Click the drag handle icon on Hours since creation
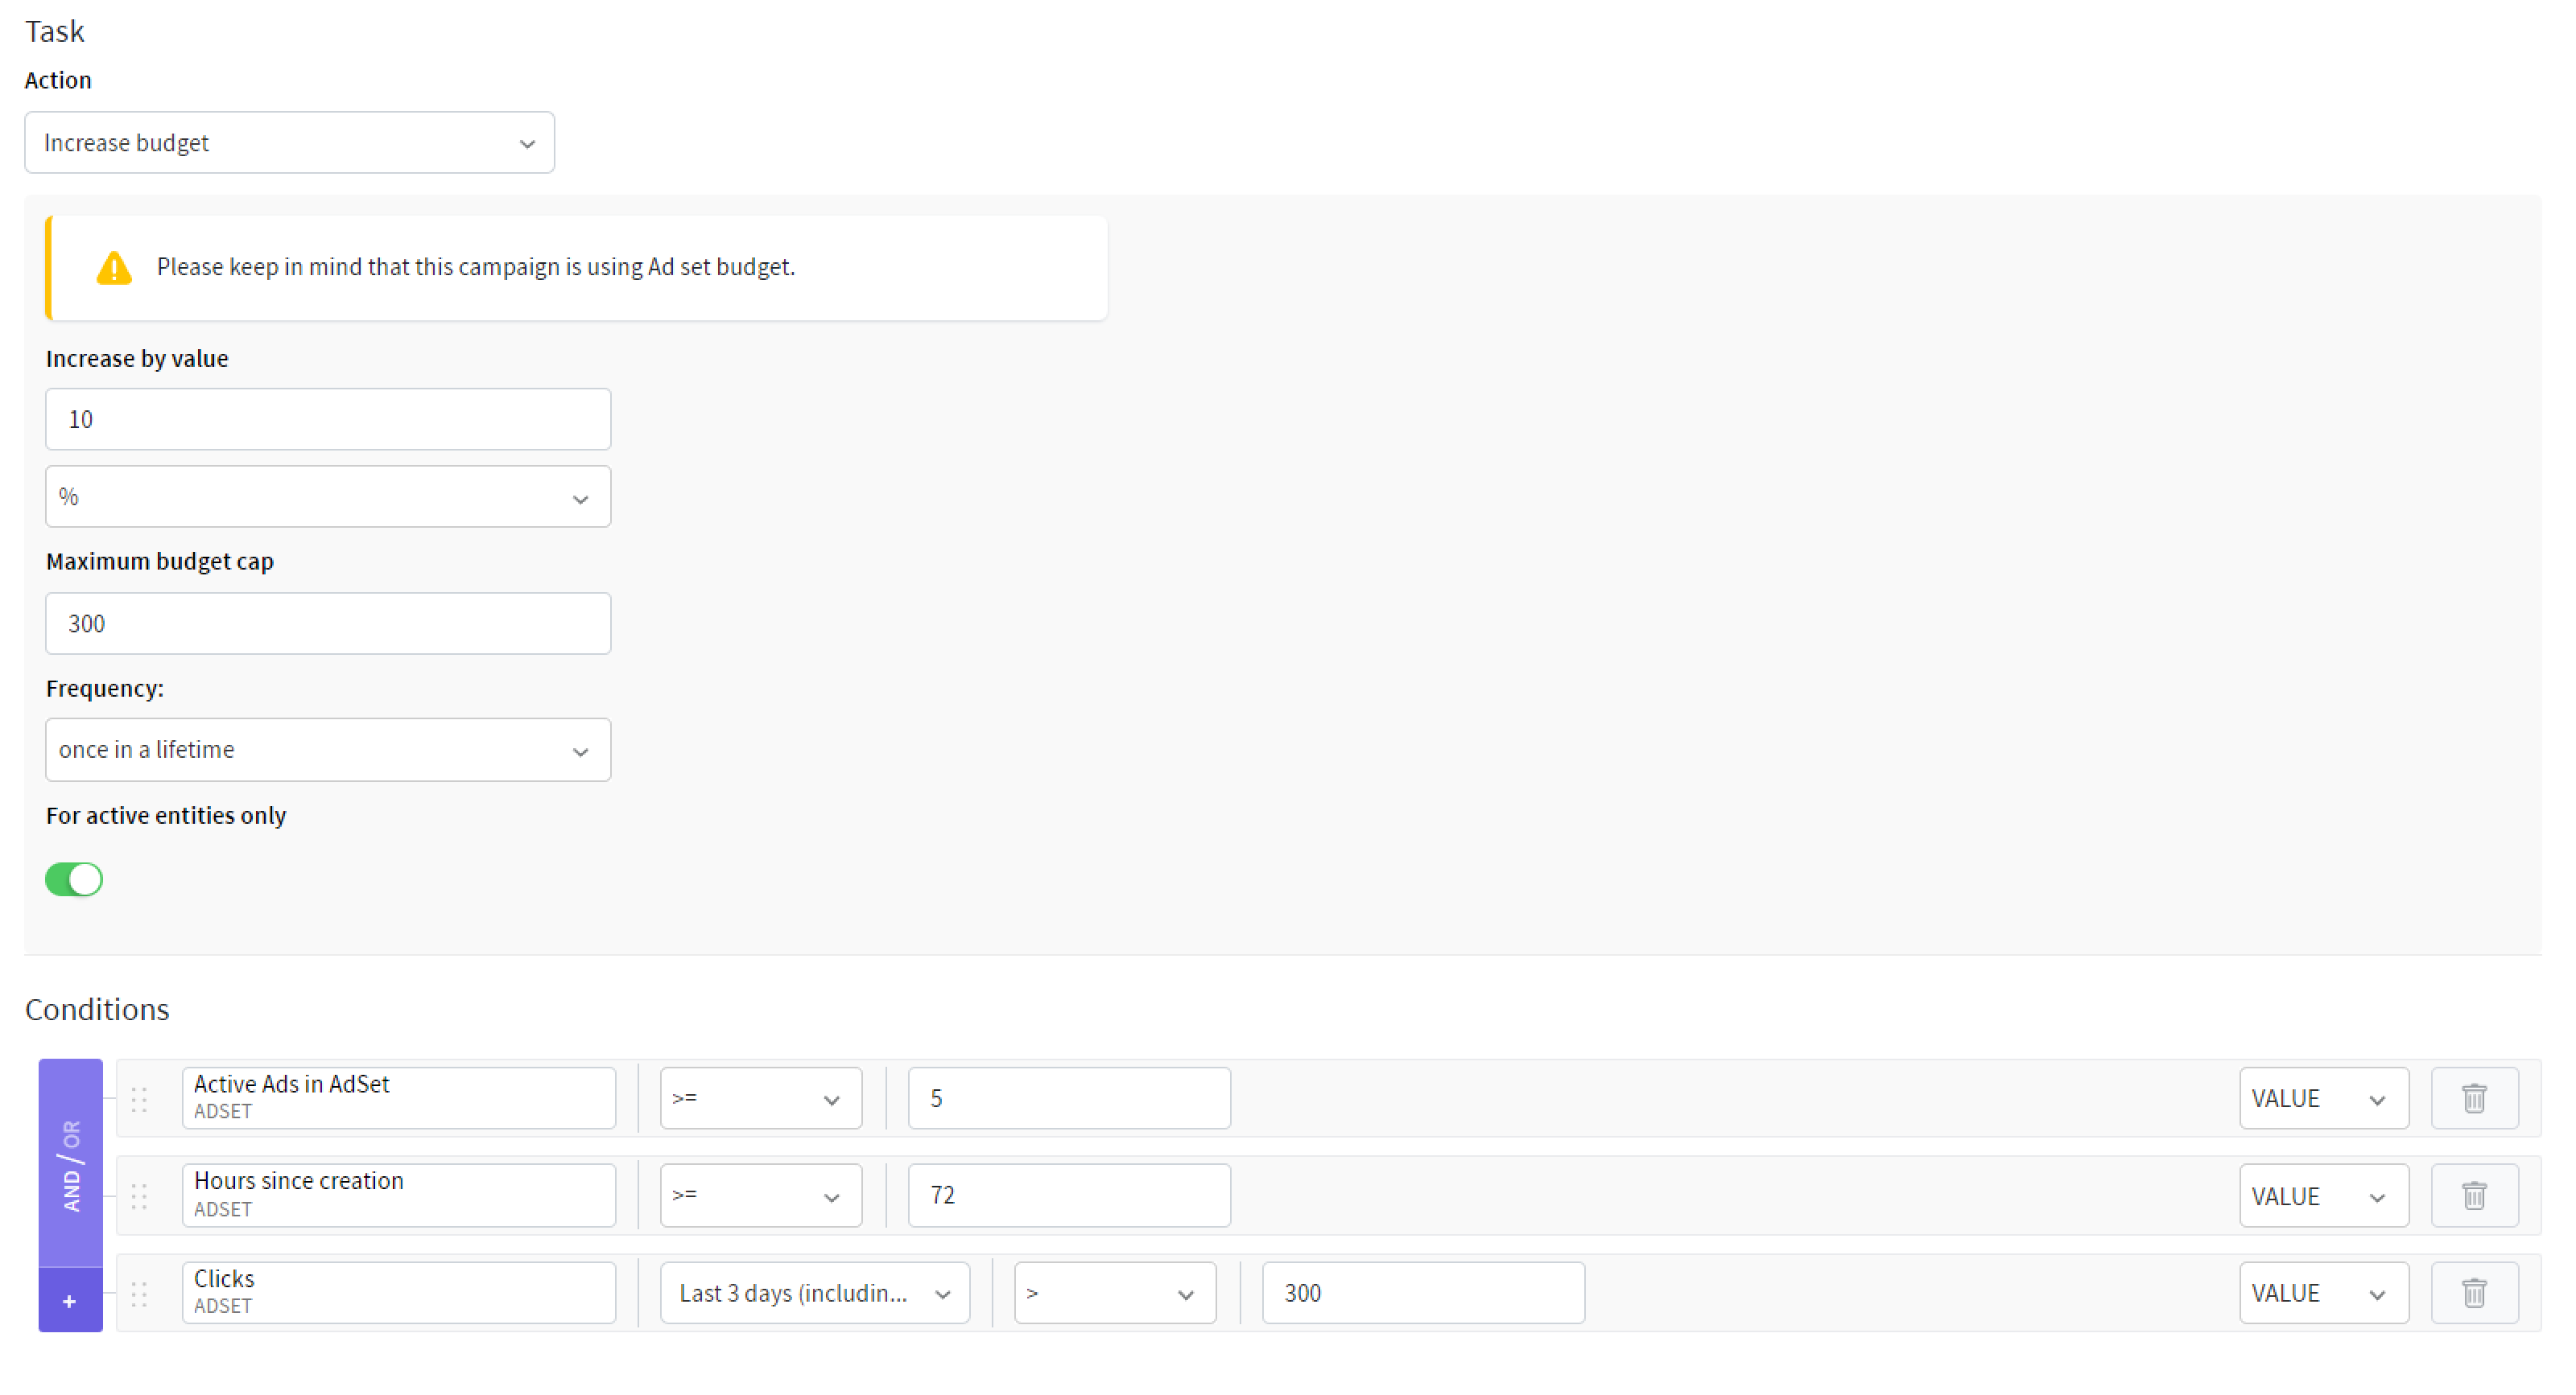Image resolution: width=2576 pixels, height=1395 pixels. pyautogui.click(x=139, y=1194)
